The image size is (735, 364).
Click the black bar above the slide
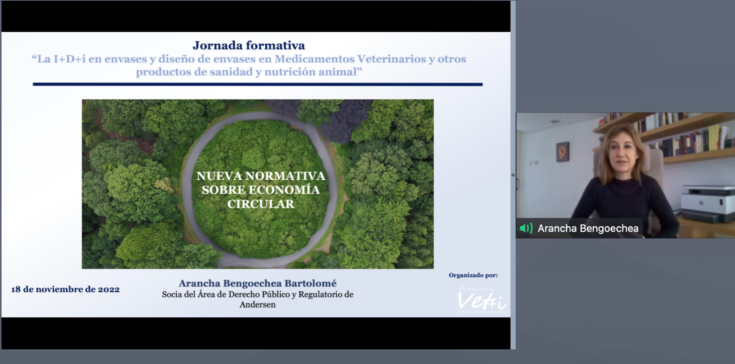[255, 16]
